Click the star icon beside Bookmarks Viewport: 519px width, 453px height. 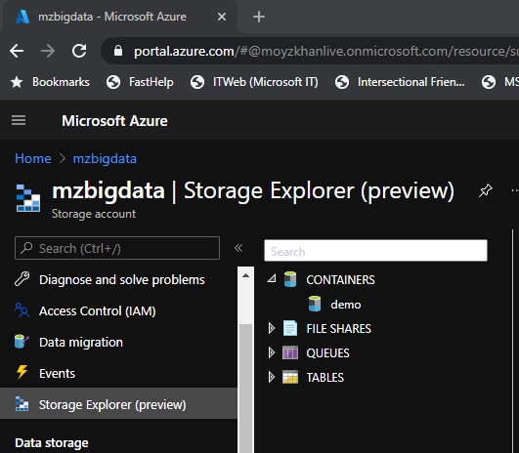pyautogui.click(x=17, y=82)
